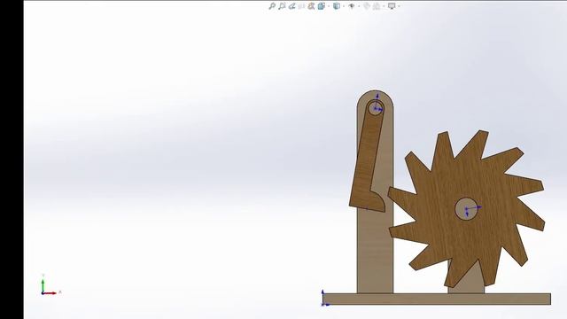Select the Zoom to Area tool

pos(282,6)
